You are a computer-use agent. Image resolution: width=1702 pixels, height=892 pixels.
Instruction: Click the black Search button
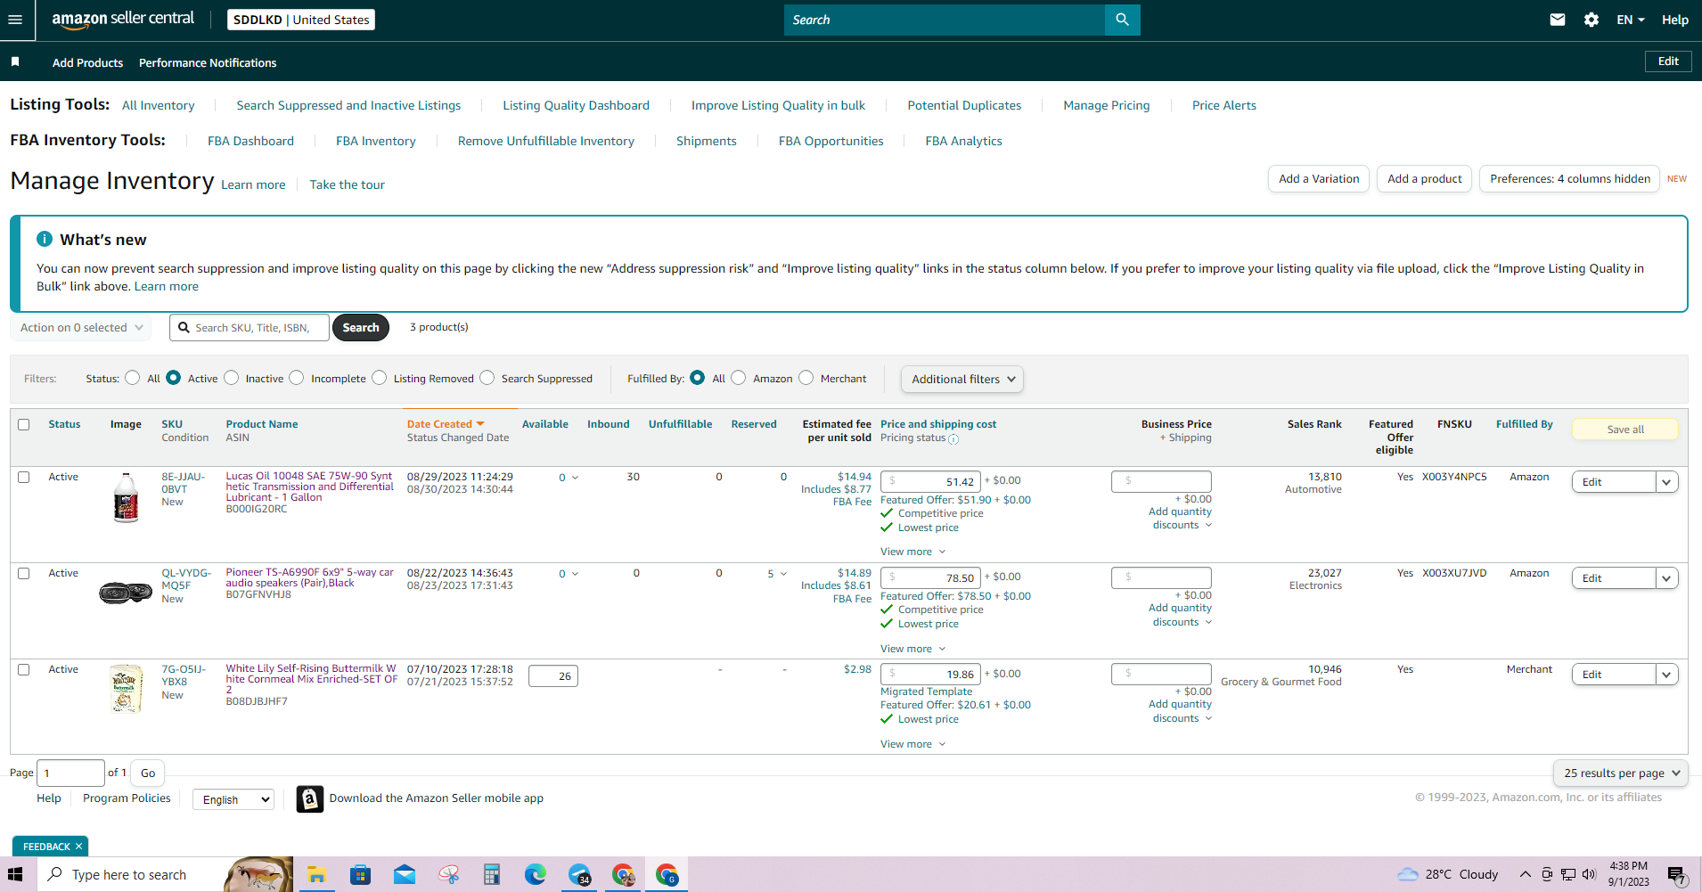point(361,328)
